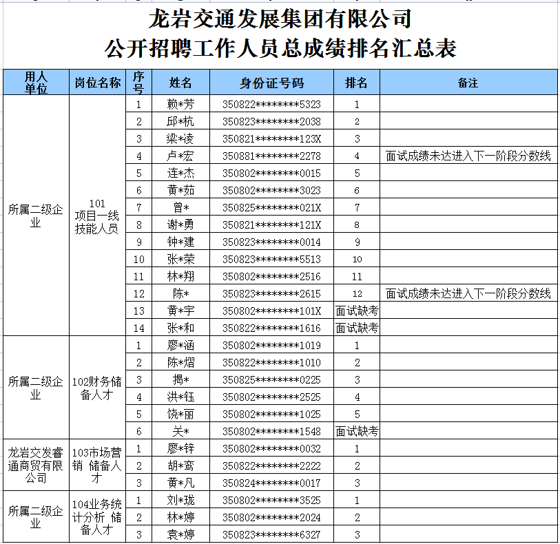
Task: Select the name cell 林*婷
Action: click(180, 517)
